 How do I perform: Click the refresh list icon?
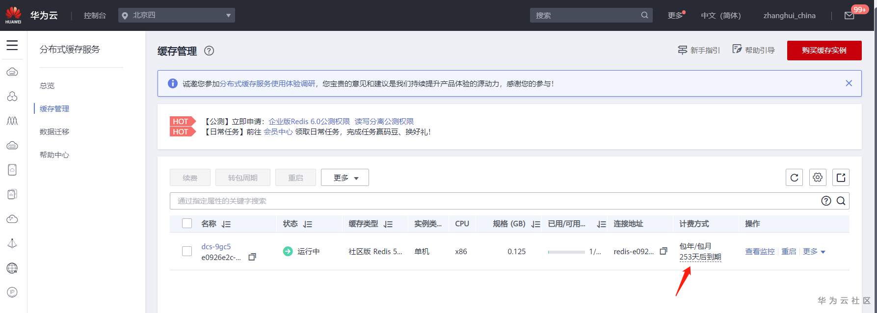tap(794, 178)
